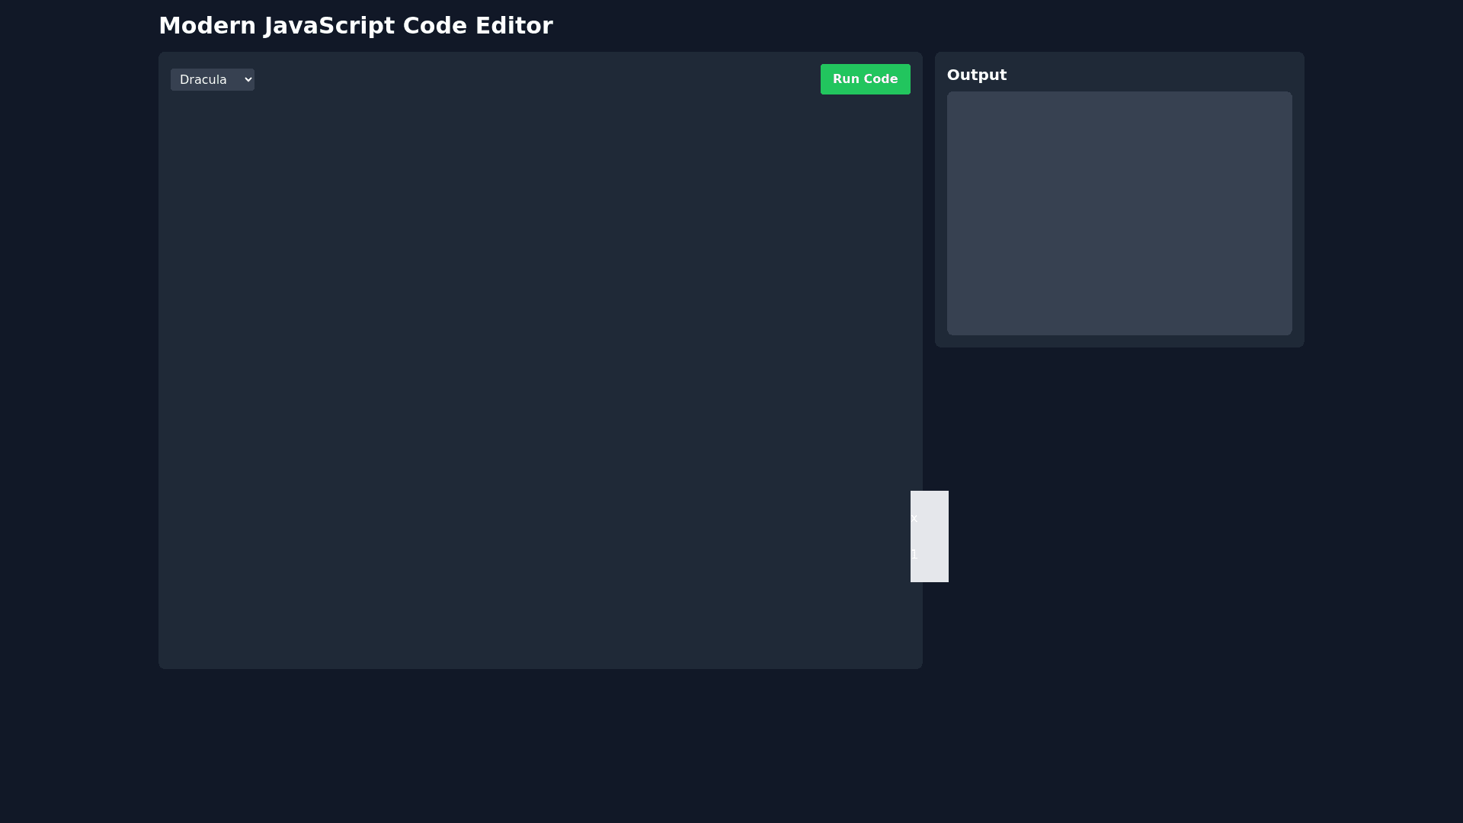Click the Output card's dark border area

1119,341
